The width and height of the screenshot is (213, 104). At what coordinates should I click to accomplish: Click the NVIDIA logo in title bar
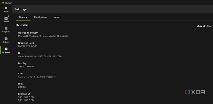coord(3,3)
